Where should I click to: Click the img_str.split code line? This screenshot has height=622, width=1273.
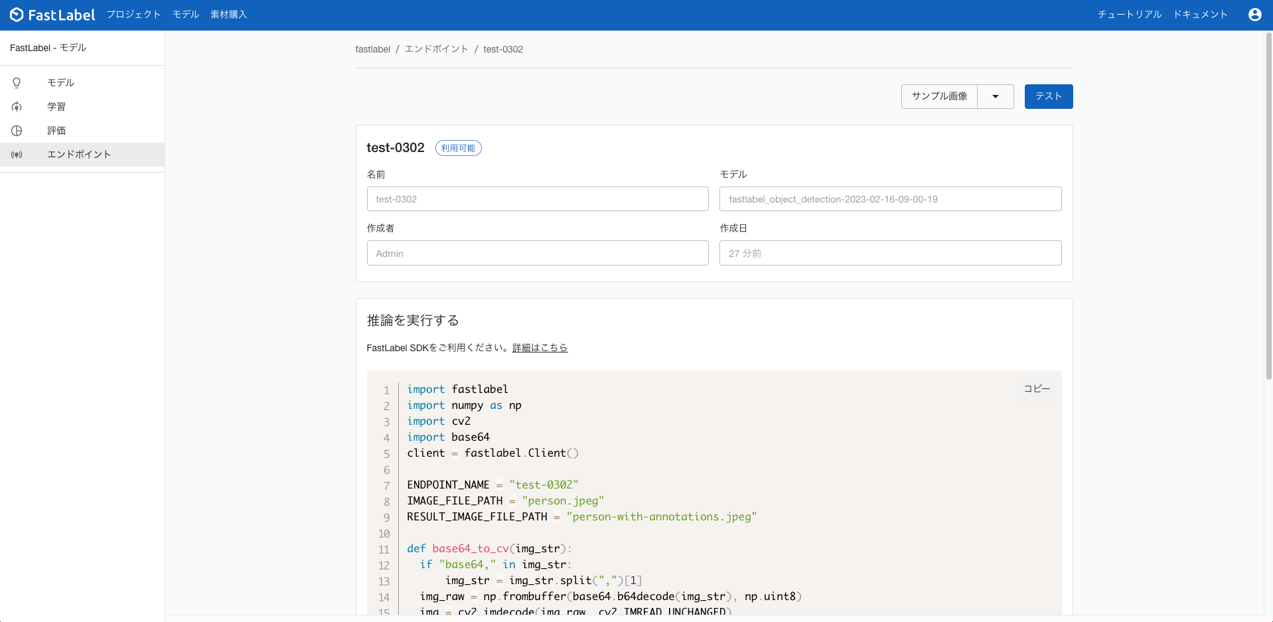[544, 580]
